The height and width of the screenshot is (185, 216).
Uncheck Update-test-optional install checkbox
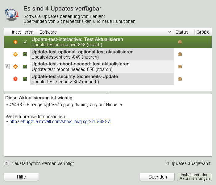(25, 54)
